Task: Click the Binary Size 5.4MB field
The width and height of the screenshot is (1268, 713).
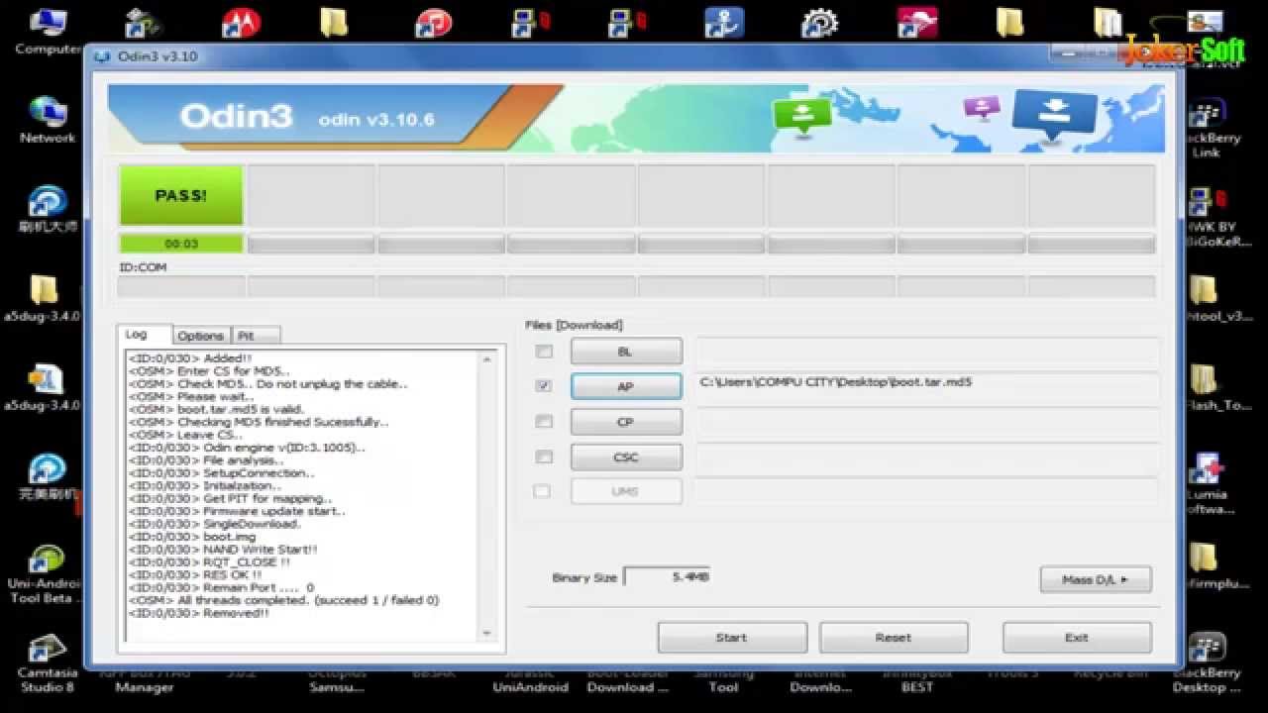Action: point(666,576)
